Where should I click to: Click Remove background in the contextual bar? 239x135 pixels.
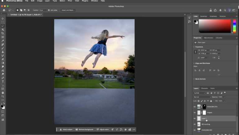point(84,129)
